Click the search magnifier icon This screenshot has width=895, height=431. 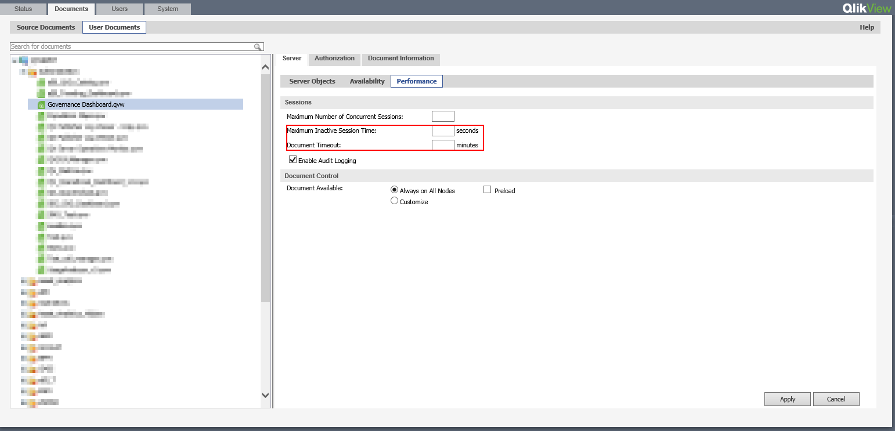[x=258, y=47]
